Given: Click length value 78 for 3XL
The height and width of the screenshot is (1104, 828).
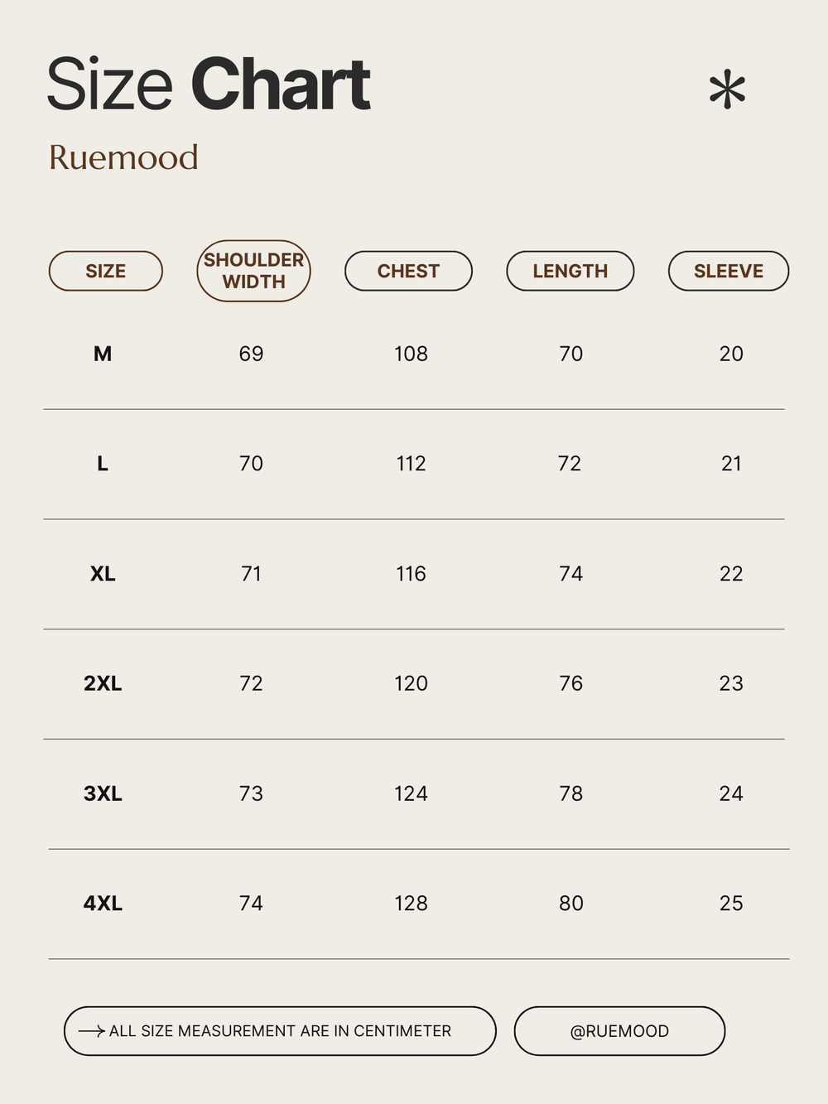Looking at the screenshot, I should [x=571, y=793].
